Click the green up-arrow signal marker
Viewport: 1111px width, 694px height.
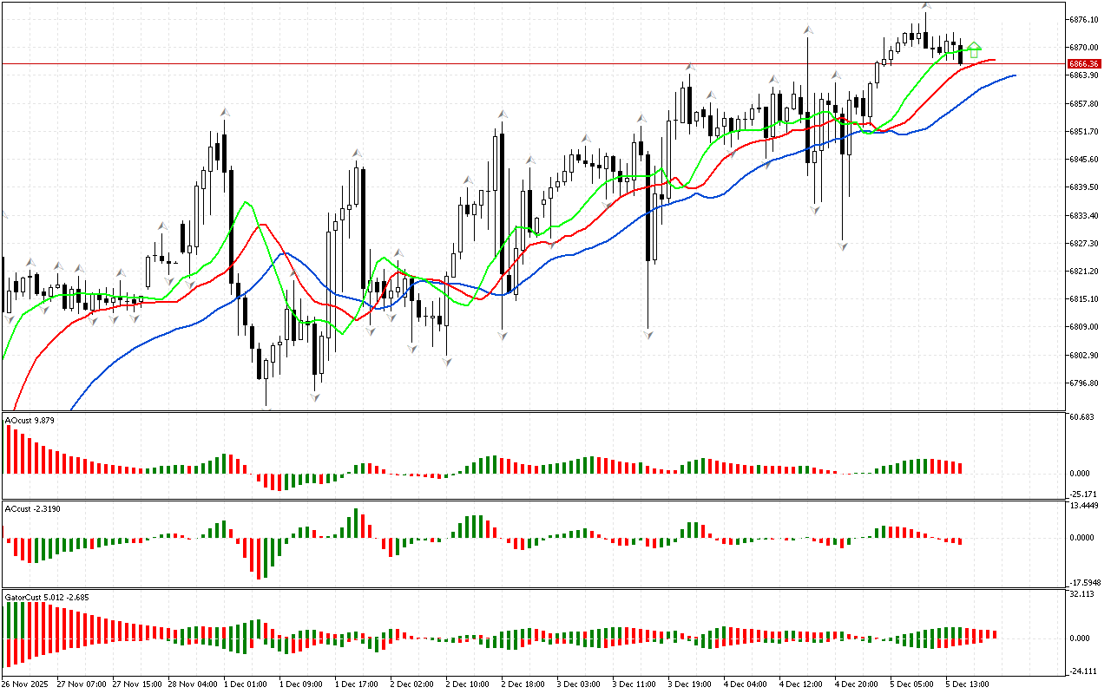[975, 49]
